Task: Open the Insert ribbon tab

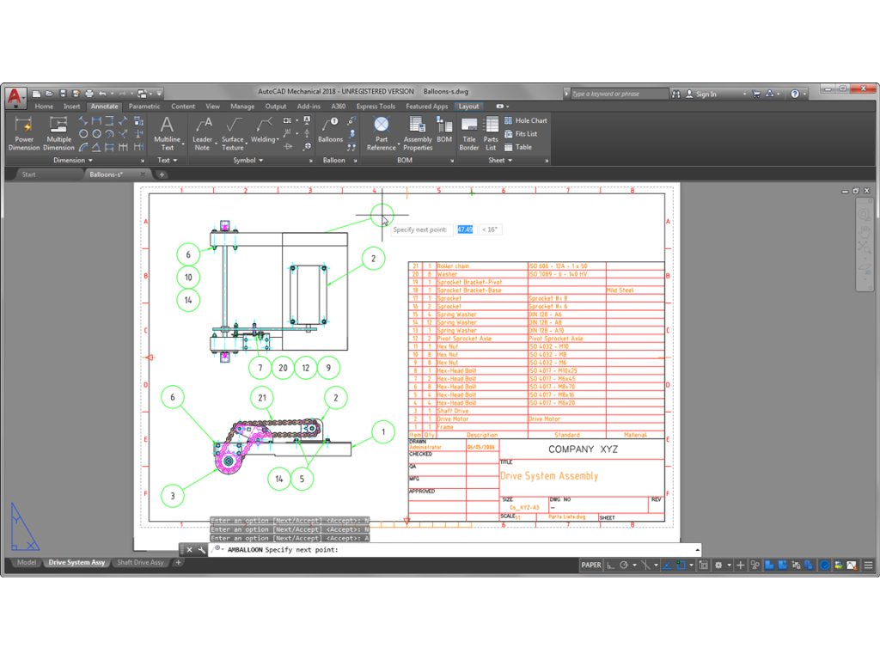Action: pyautogui.click(x=72, y=106)
